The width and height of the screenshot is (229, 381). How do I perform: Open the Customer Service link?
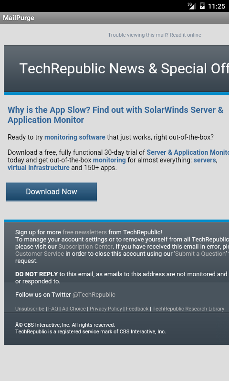coord(40,254)
